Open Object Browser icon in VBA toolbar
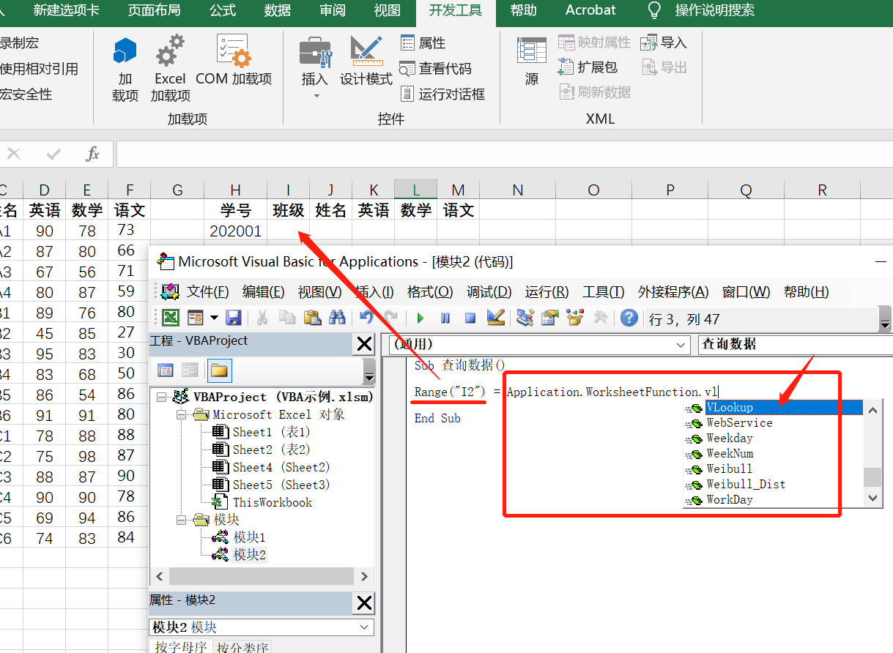 click(575, 318)
